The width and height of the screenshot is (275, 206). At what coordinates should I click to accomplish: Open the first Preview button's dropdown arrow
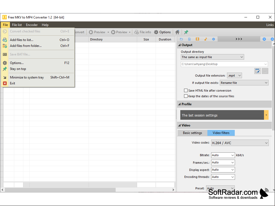[108, 32]
